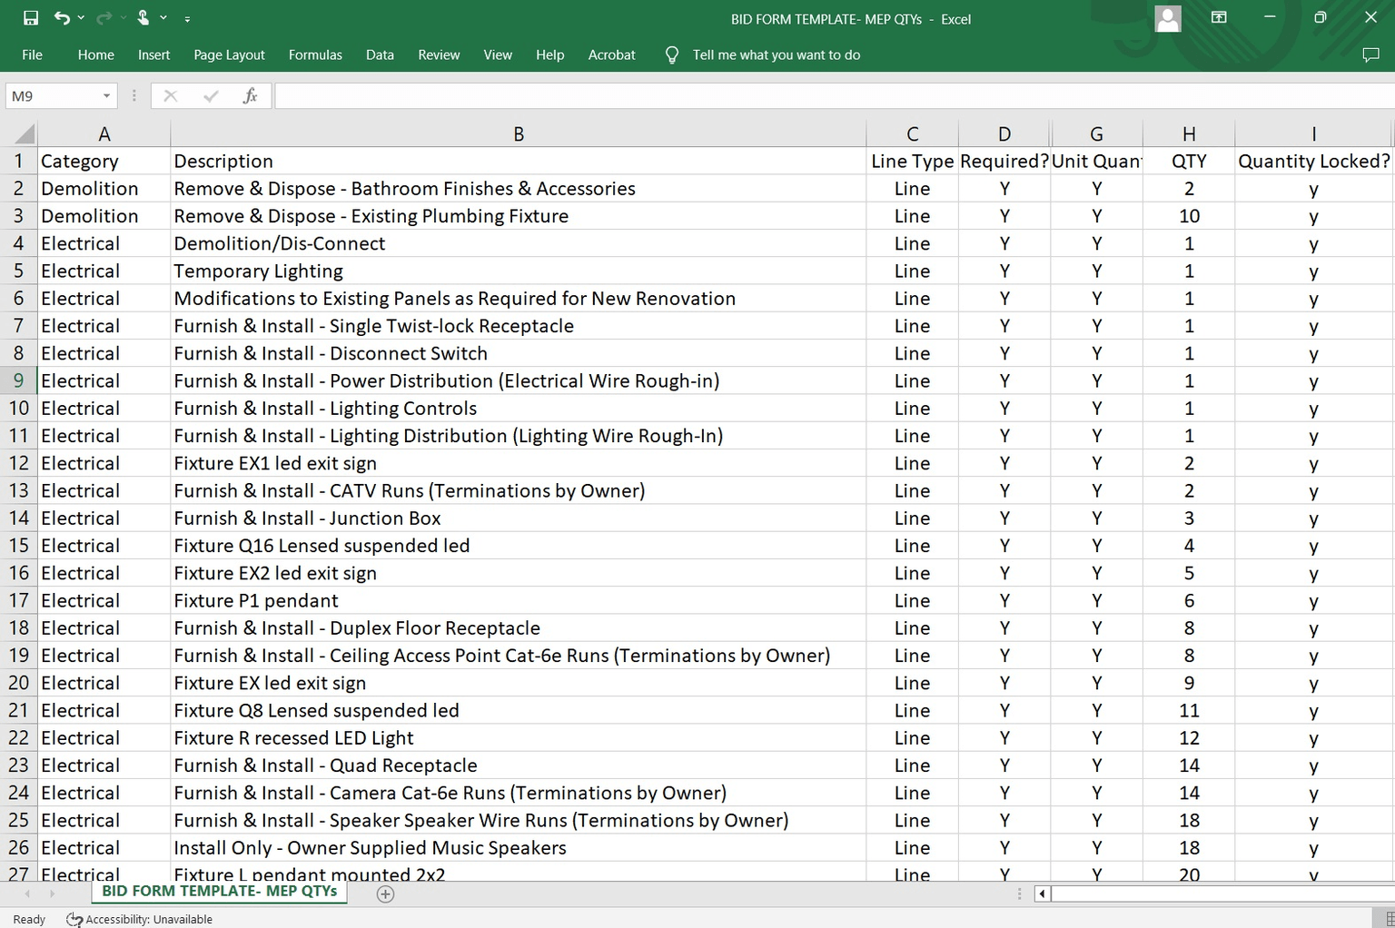Save the workbook with the floppy icon

click(31, 18)
